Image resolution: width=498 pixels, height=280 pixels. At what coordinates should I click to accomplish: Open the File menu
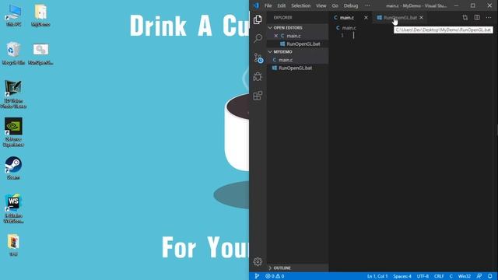coord(268,5)
